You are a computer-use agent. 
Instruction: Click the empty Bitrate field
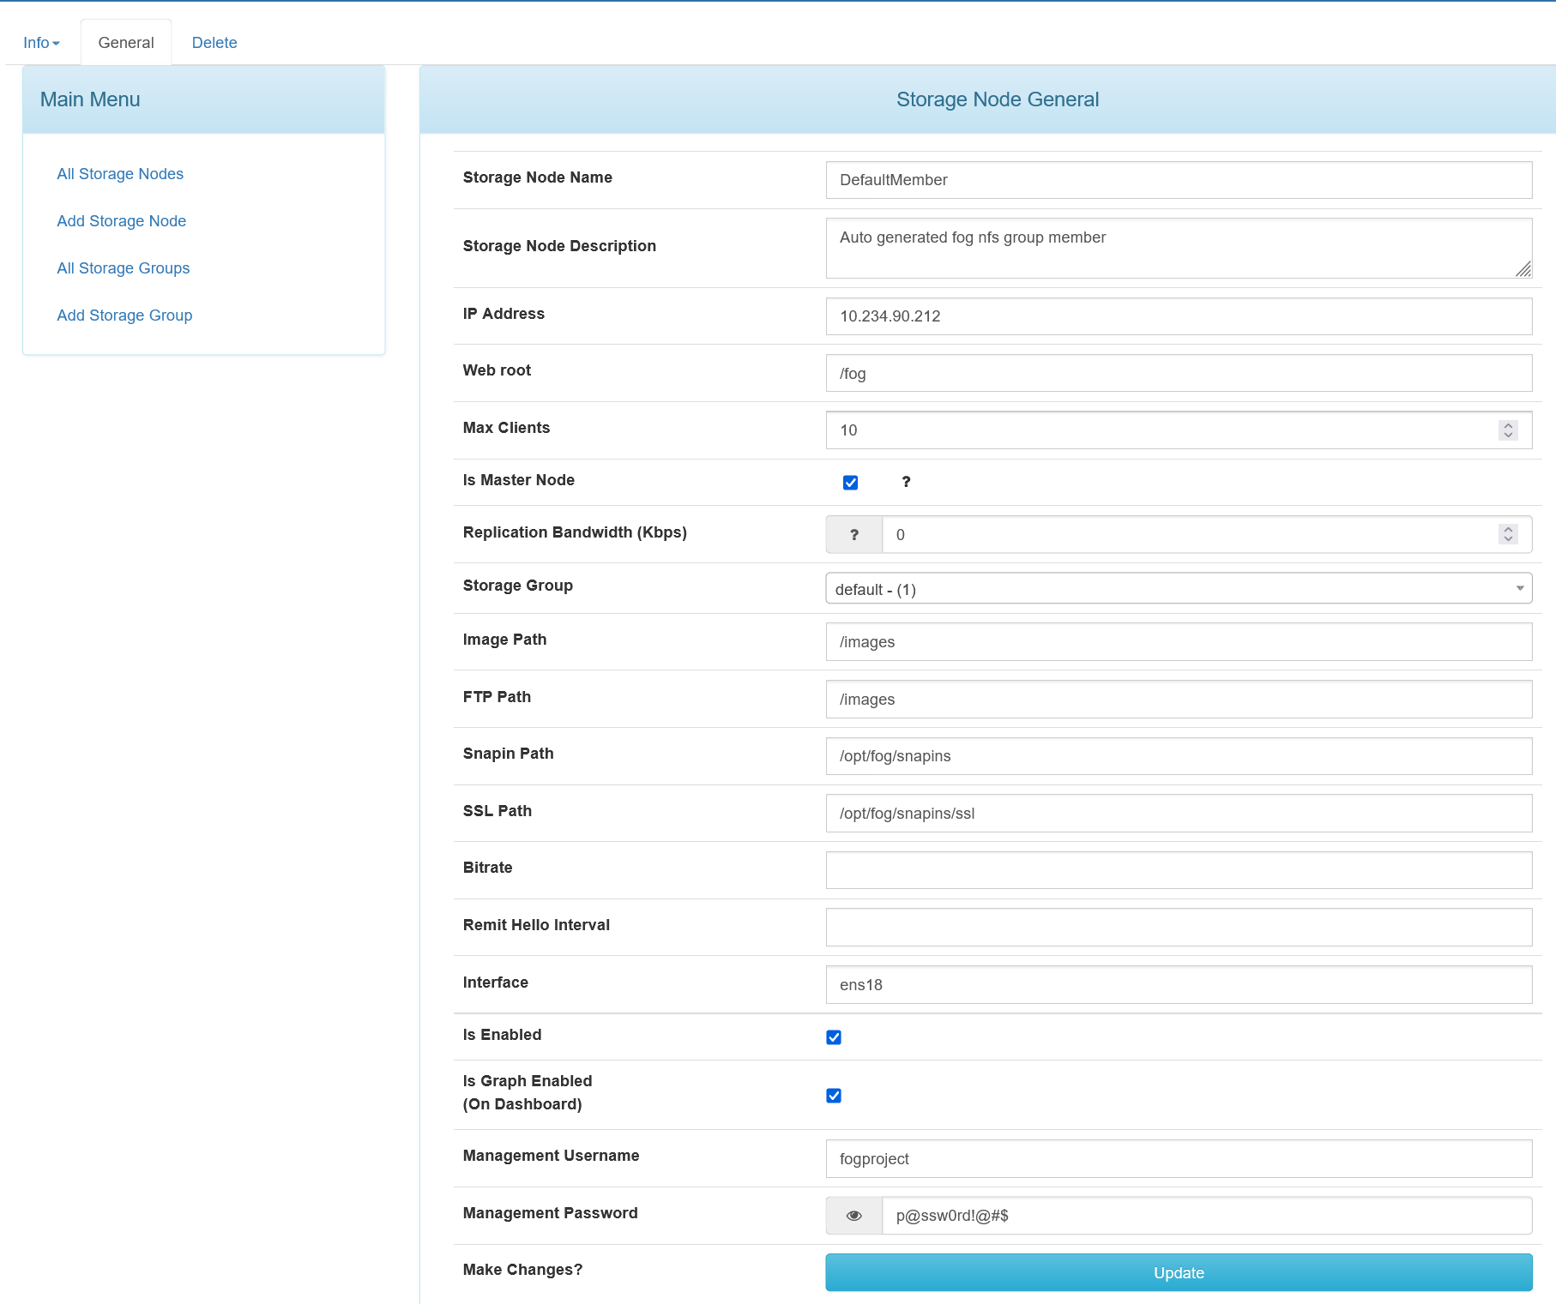coord(1179,870)
